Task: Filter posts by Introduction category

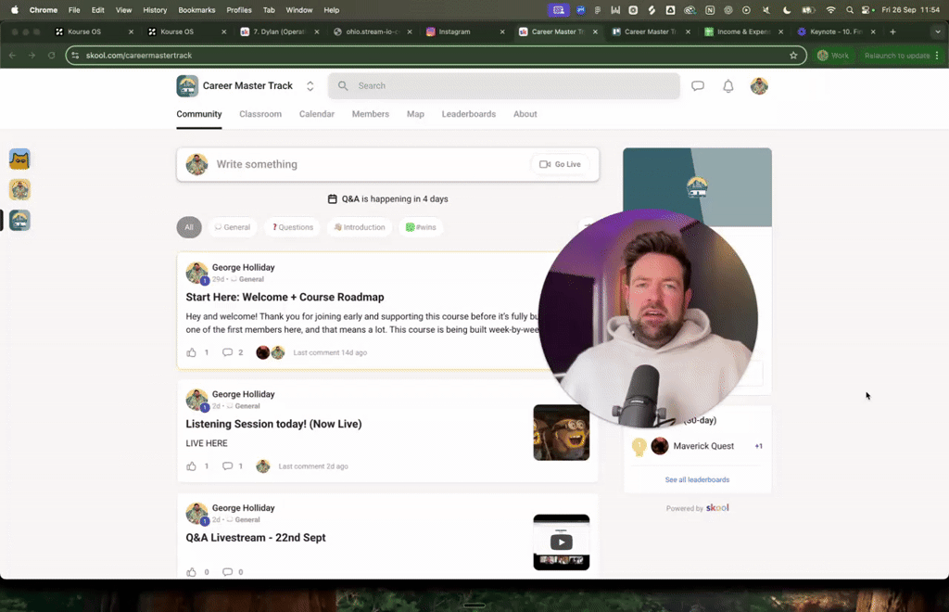Action: (x=360, y=227)
